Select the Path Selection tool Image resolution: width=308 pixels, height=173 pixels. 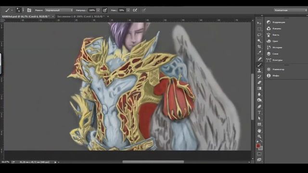point(259,118)
